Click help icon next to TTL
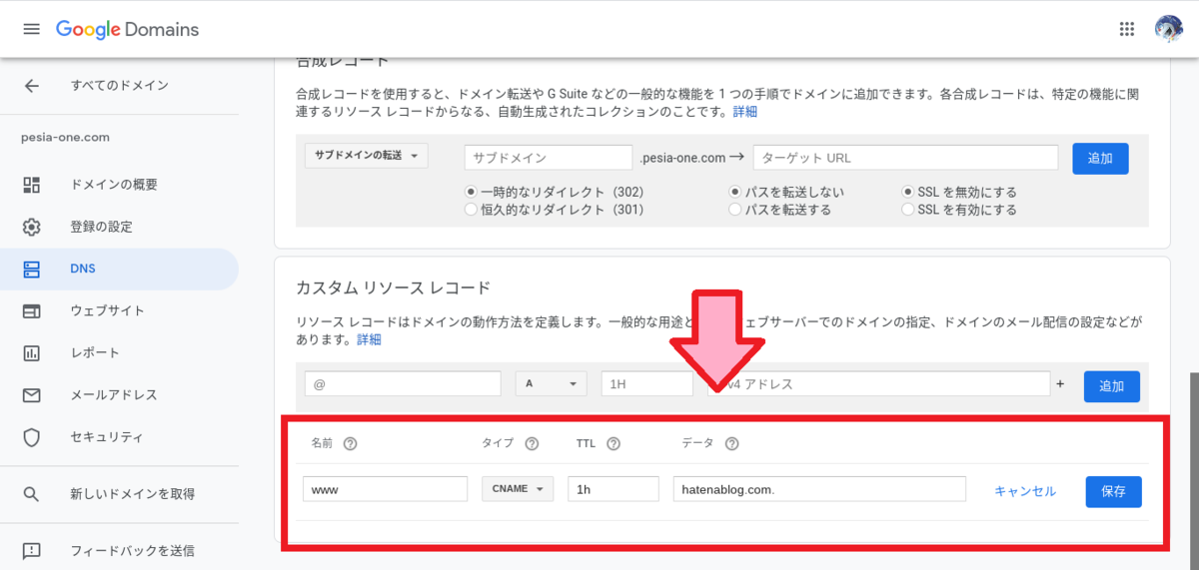 click(x=613, y=444)
